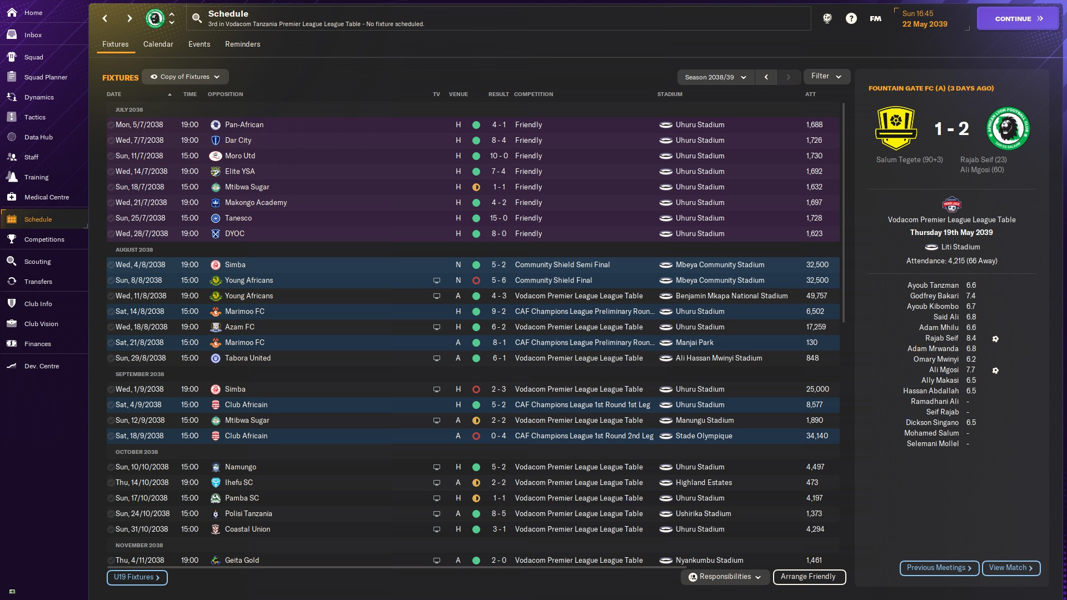Click the search magnifier in top bar
The width and height of the screenshot is (1067, 600).
(197, 18)
